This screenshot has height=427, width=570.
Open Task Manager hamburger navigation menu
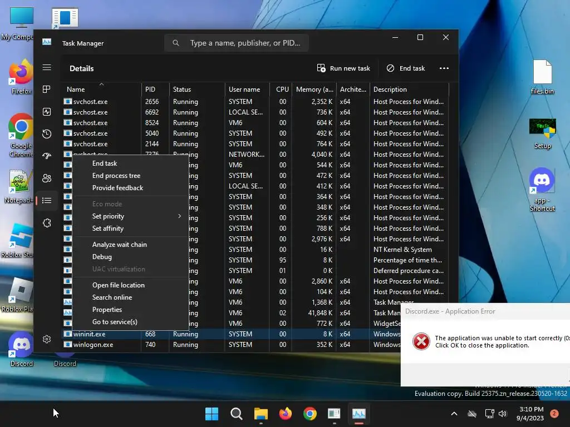point(47,67)
